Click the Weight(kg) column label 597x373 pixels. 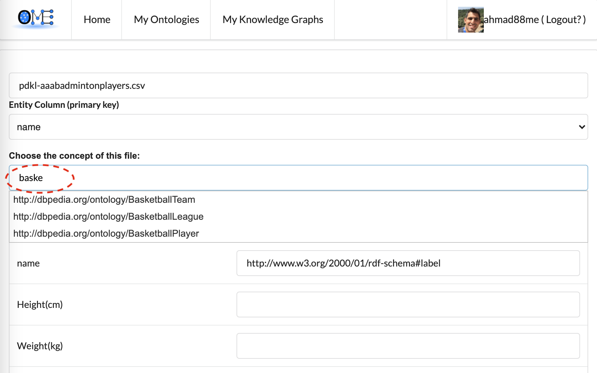[x=40, y=346]
